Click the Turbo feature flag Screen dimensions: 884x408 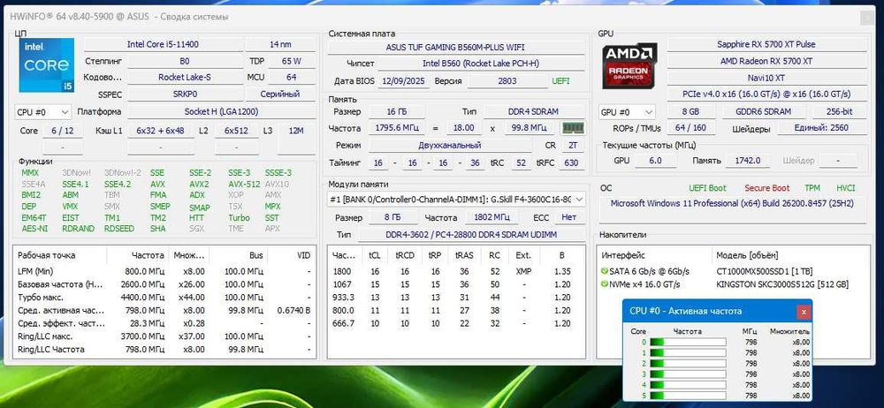239,218
